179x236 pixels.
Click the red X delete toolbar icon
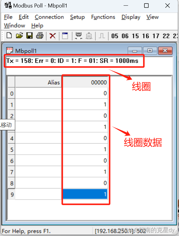(52, 36)
